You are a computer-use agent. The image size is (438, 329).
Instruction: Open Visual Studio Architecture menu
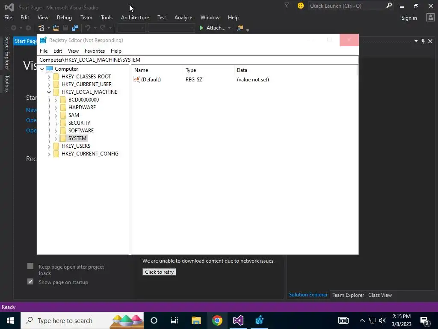(135, 17)
